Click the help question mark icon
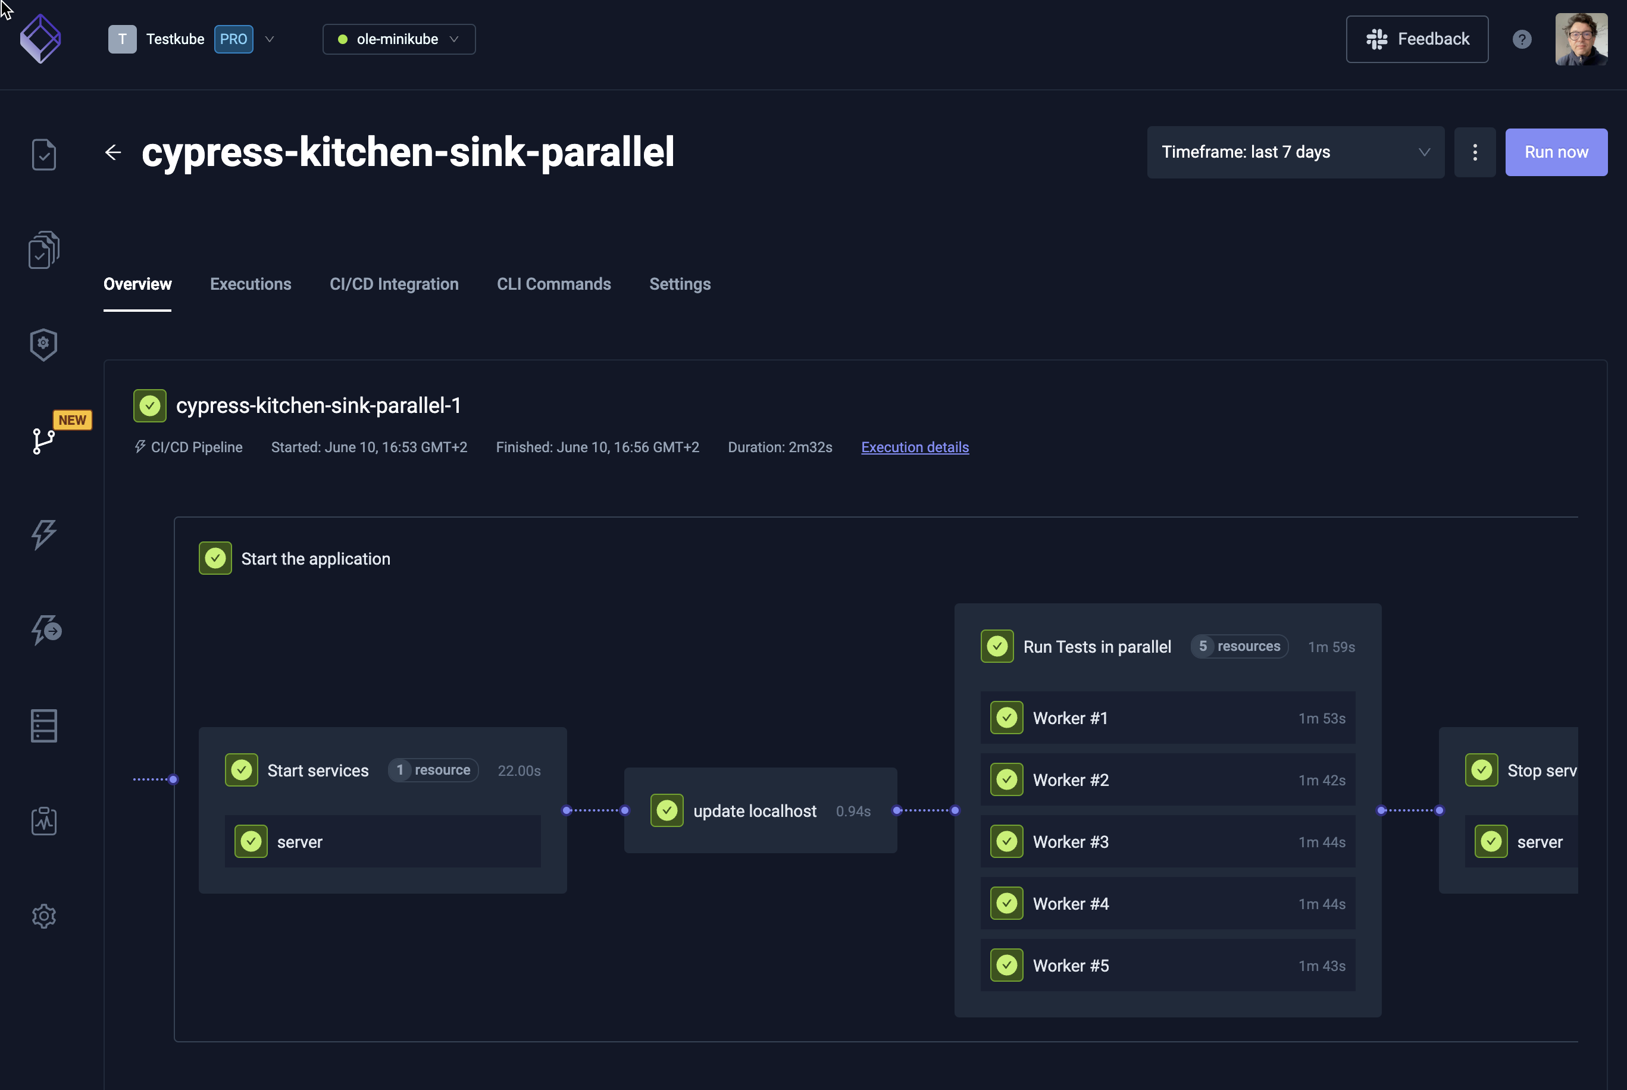Image resolution: width=1627 pixels, height=1090 pixels. point(1521,39)
